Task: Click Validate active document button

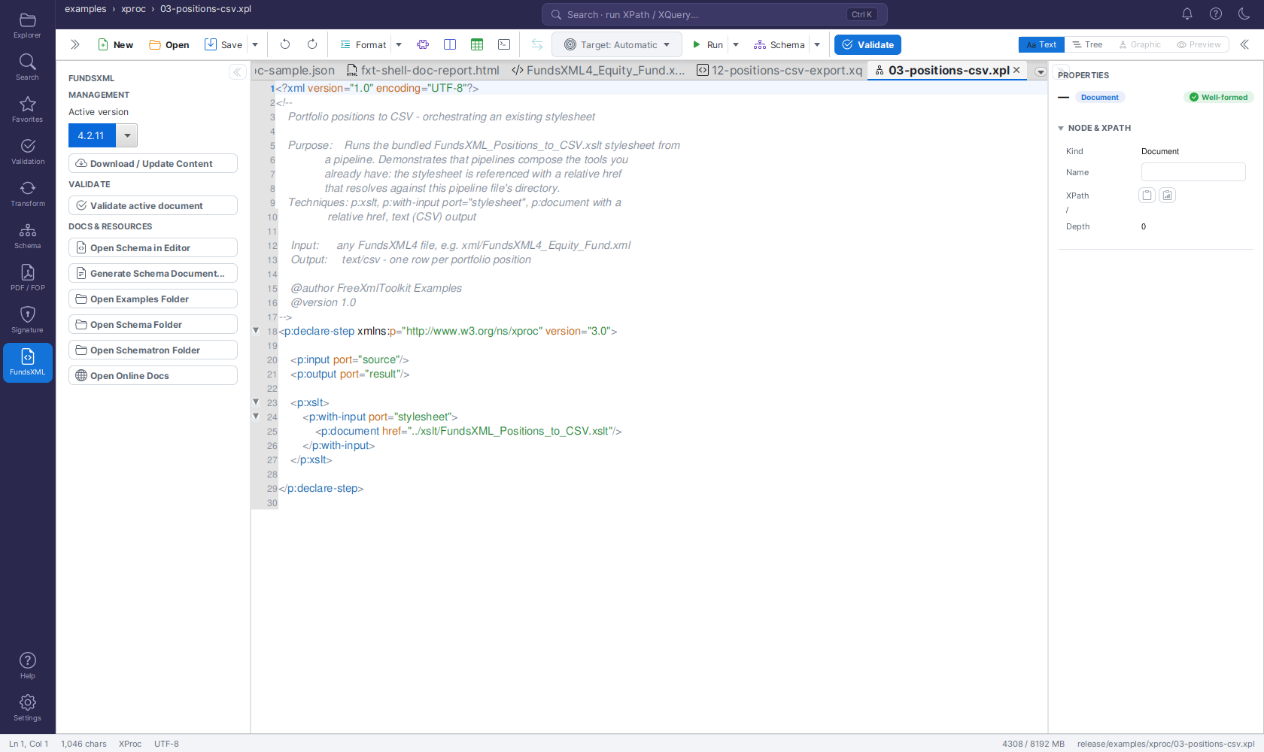Action: tap(153, 205)
